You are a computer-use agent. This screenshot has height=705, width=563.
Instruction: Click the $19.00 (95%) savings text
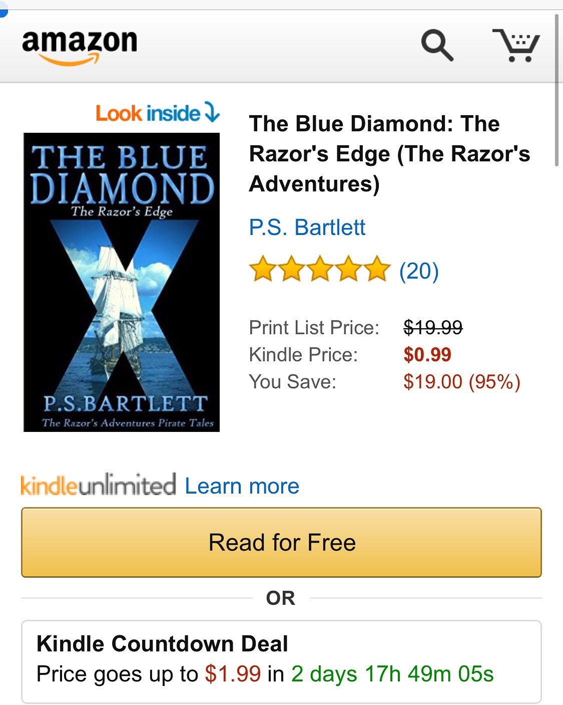pyautogui.click(x=462, y=382)
